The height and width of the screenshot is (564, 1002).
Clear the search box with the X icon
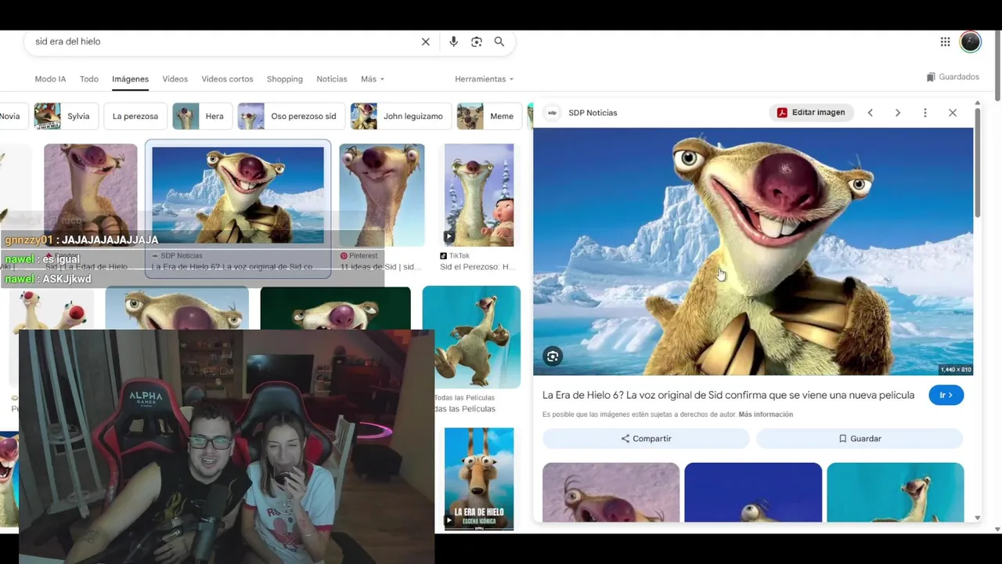(426, 42)
